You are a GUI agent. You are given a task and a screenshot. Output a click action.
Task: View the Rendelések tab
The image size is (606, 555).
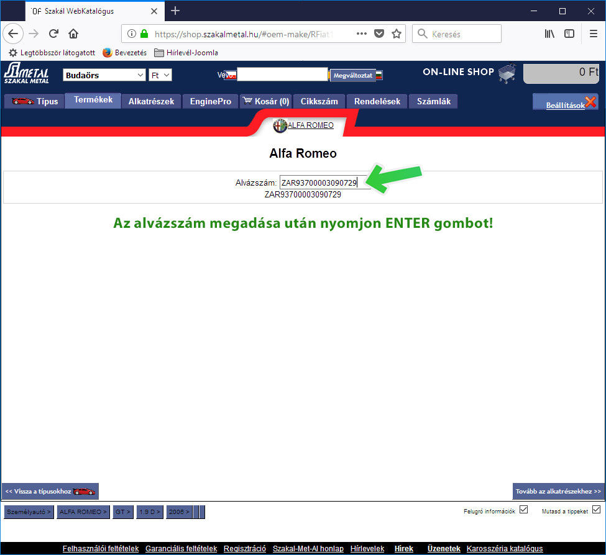tap(377, 101)
